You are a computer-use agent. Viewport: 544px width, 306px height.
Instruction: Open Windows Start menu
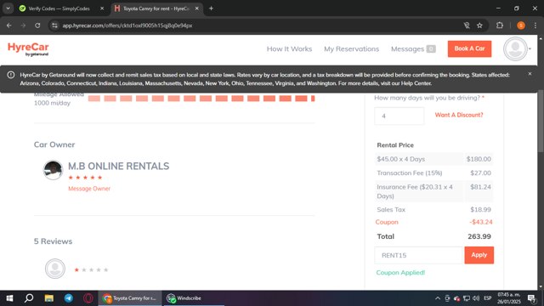pos(9,298)
